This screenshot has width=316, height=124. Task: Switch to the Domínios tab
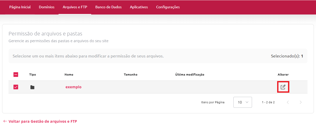47,7
